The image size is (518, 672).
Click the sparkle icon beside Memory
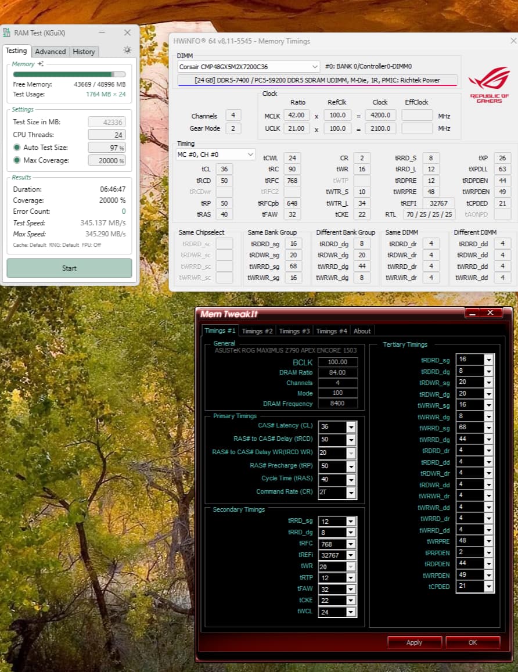(x=41, y=64)
